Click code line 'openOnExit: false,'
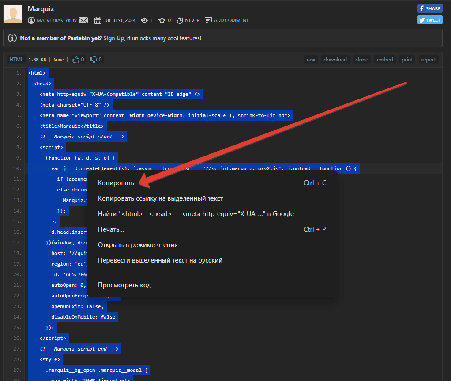The height and width of the screenshot is (381, 451). 77,306
